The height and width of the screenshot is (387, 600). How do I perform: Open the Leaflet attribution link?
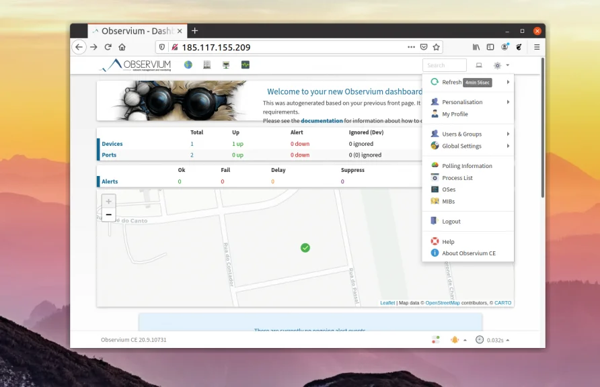(387, 302)
